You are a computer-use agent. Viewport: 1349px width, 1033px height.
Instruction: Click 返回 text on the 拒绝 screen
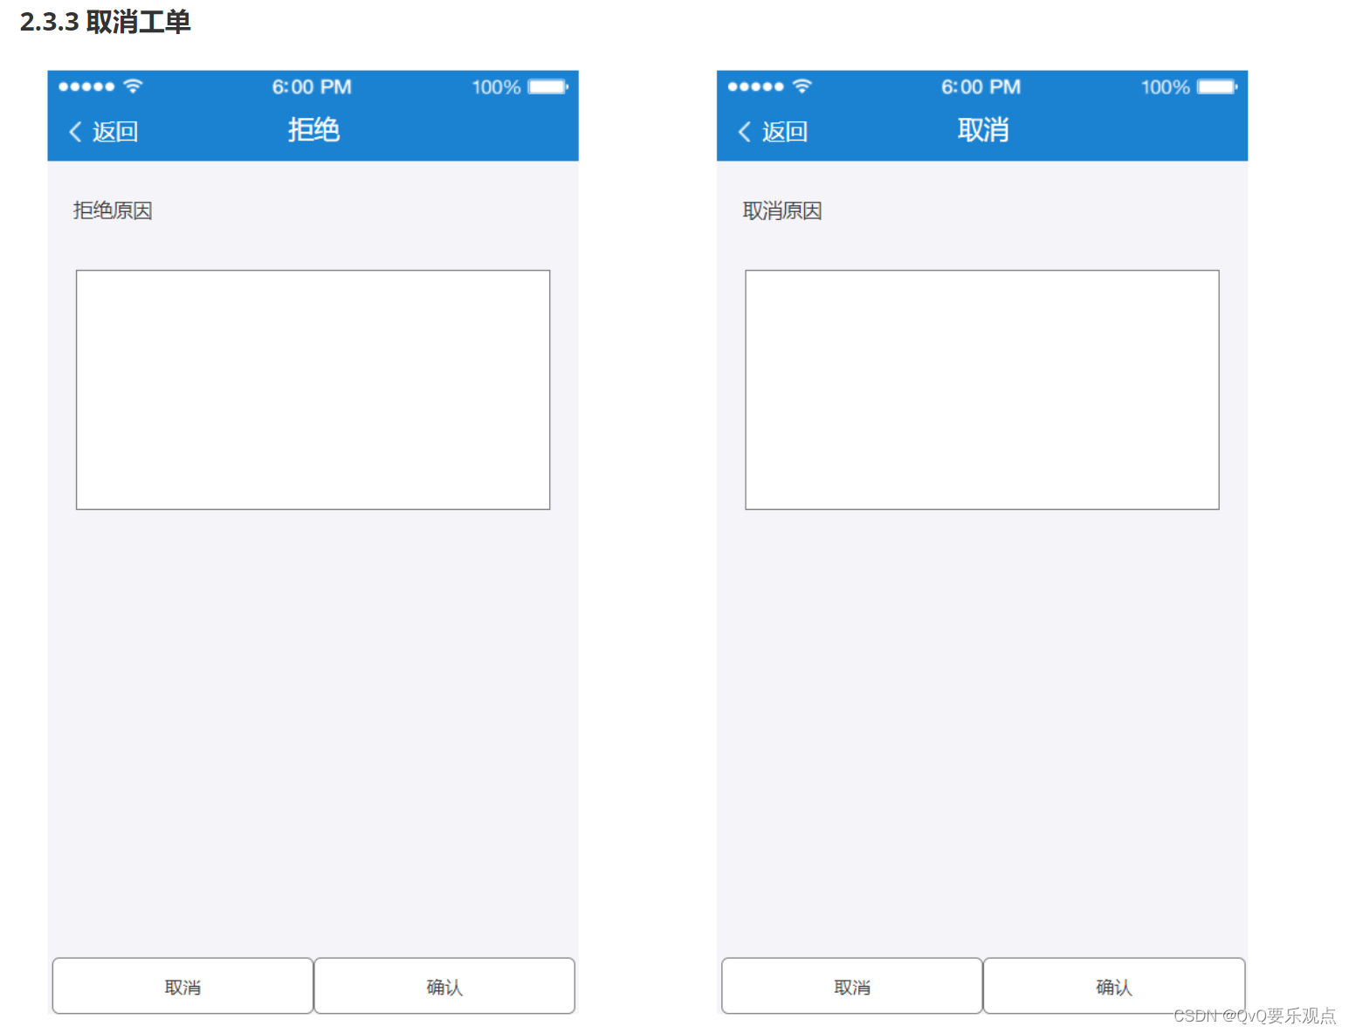coord(115,132)
